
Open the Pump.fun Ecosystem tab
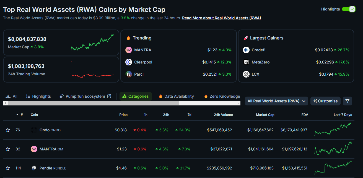[85, 96]
